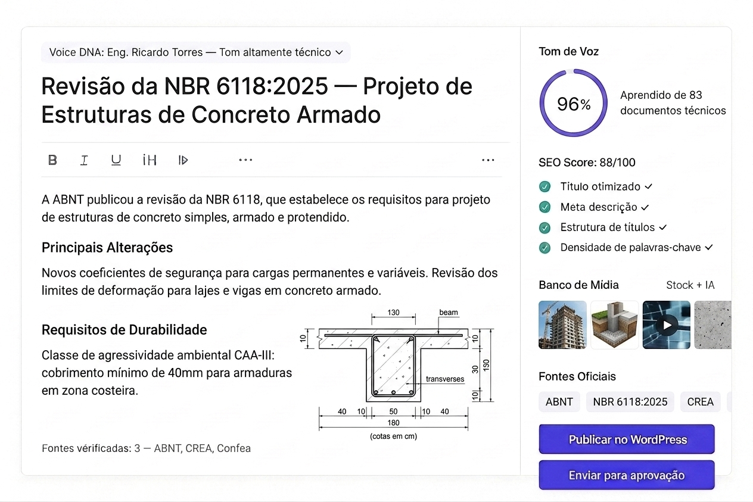Click the heading format icon
Screen dimensions: 753x502
pyautogui.click(x=150, y=160)
